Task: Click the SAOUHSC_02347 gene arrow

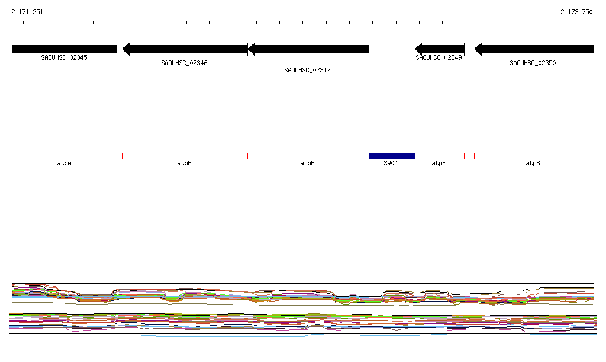Action: click(308, 49)
